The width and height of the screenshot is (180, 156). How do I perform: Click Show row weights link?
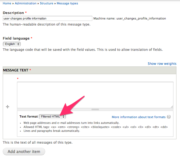[x=162, y=63]
